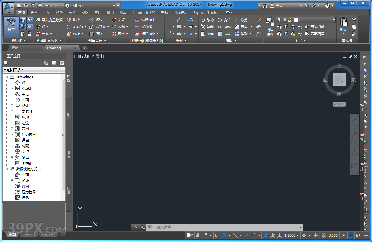Click the command line wrench customize icon

pos(143,227)
